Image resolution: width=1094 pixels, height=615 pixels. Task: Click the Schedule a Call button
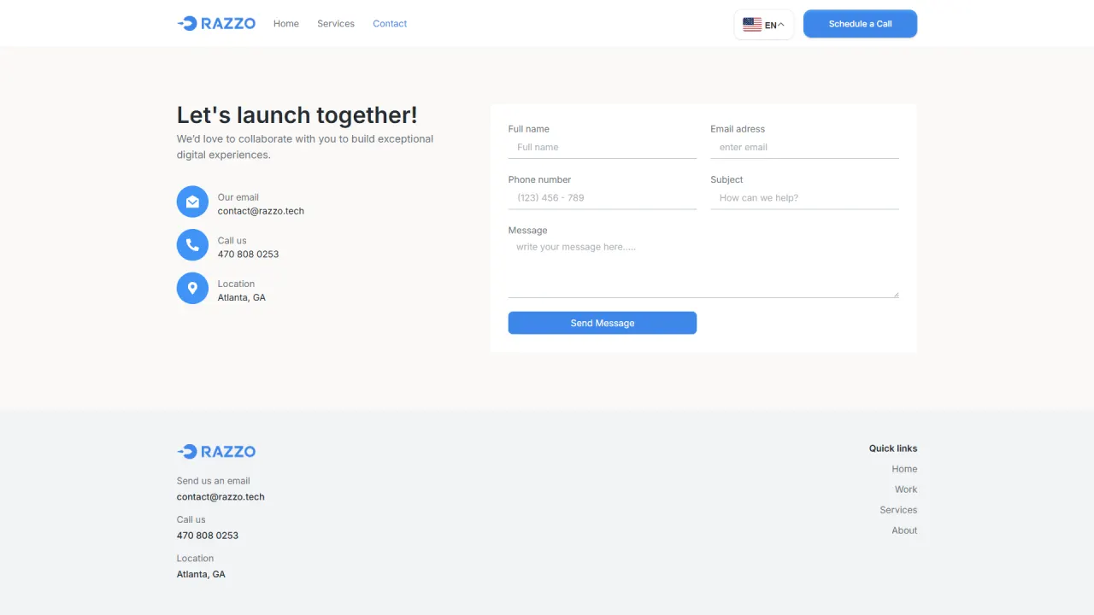(x=860, y=24)
